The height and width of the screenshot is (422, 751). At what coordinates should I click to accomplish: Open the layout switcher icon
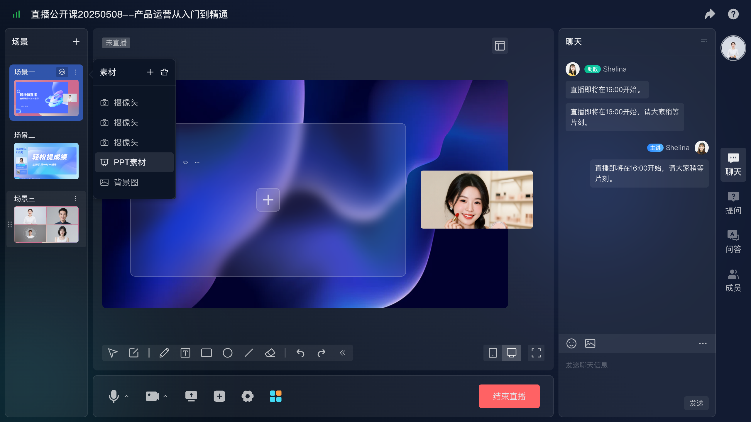500,46
